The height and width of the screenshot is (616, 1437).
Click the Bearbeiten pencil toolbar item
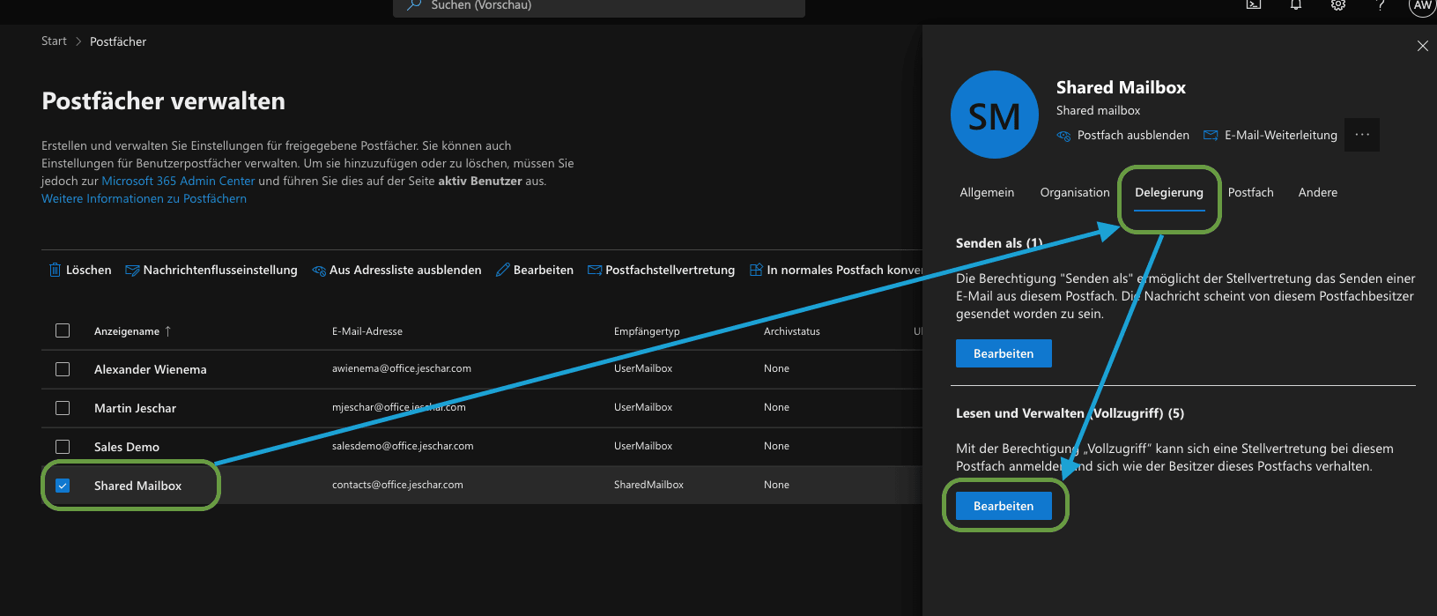(535, 270)
